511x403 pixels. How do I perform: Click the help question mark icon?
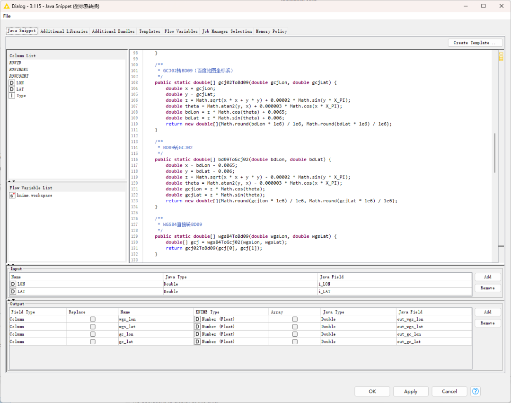[x=476, y=391]
